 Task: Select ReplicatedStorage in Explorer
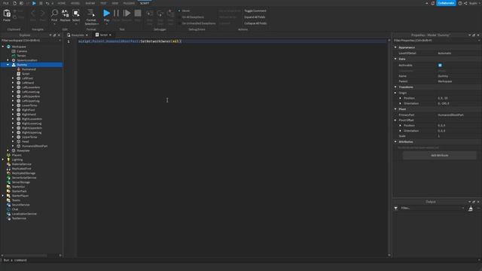(x=23, y=173)
